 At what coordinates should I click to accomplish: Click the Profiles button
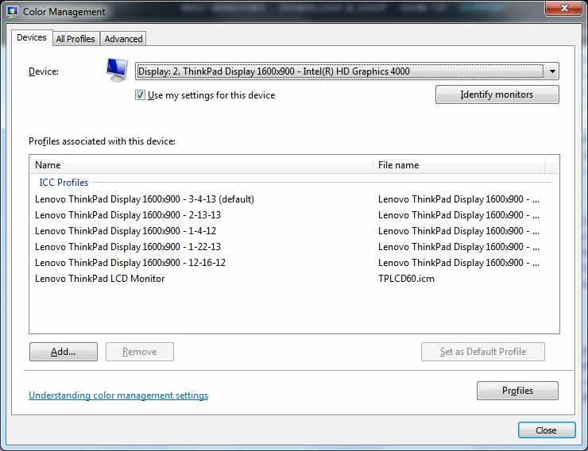click(x=517, y=391)
